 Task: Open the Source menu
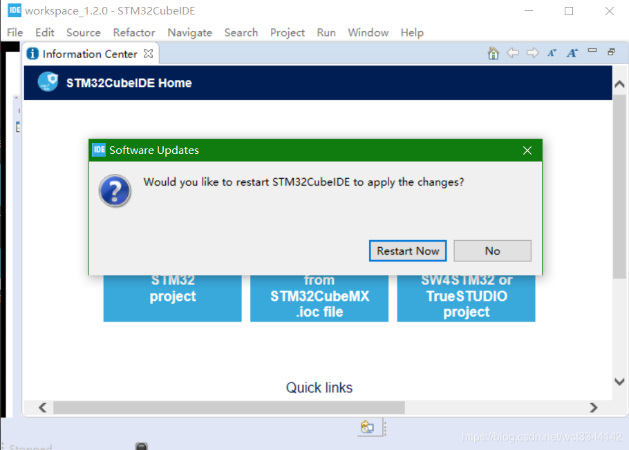(x=84, y=32)
